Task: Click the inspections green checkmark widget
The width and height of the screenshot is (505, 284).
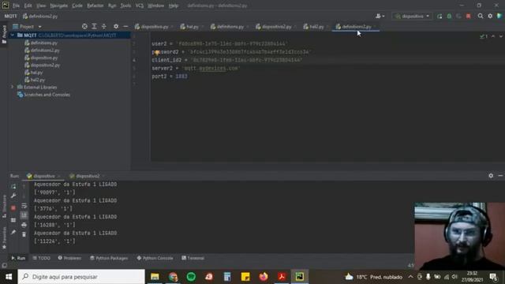Action: [x=484, y=37]
